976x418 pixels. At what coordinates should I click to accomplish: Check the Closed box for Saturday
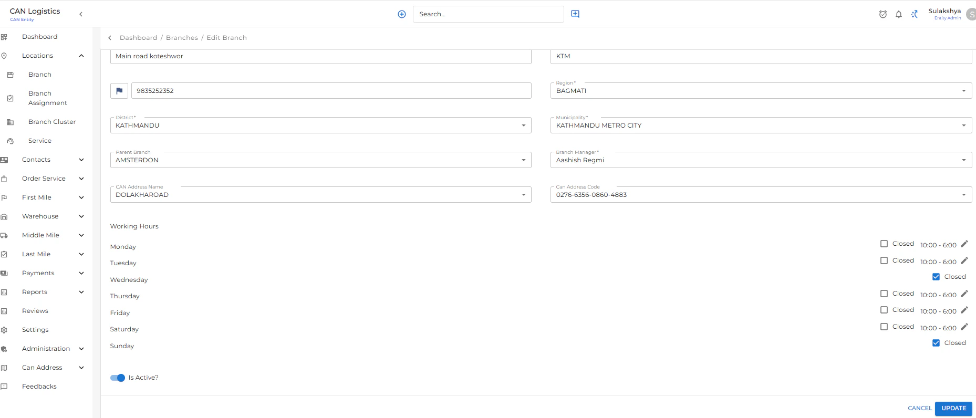[884, 327]
